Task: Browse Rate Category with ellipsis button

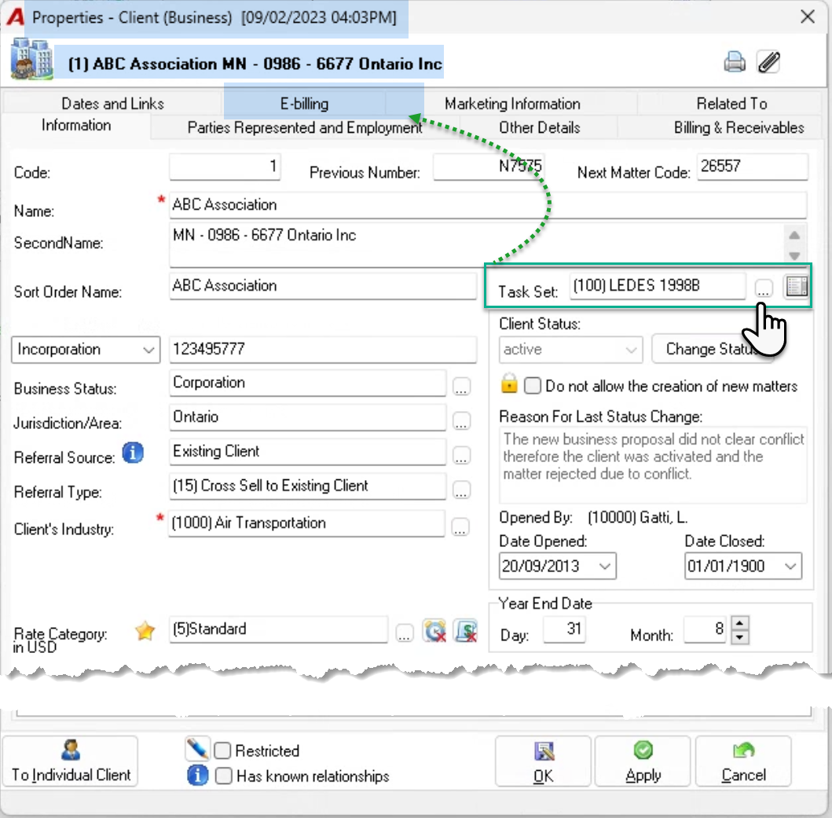Action: (x=405, y=633)
